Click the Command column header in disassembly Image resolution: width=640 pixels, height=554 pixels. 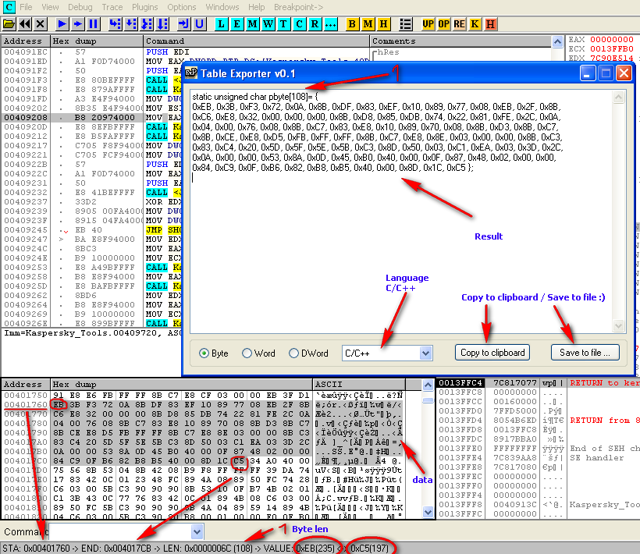256,41
